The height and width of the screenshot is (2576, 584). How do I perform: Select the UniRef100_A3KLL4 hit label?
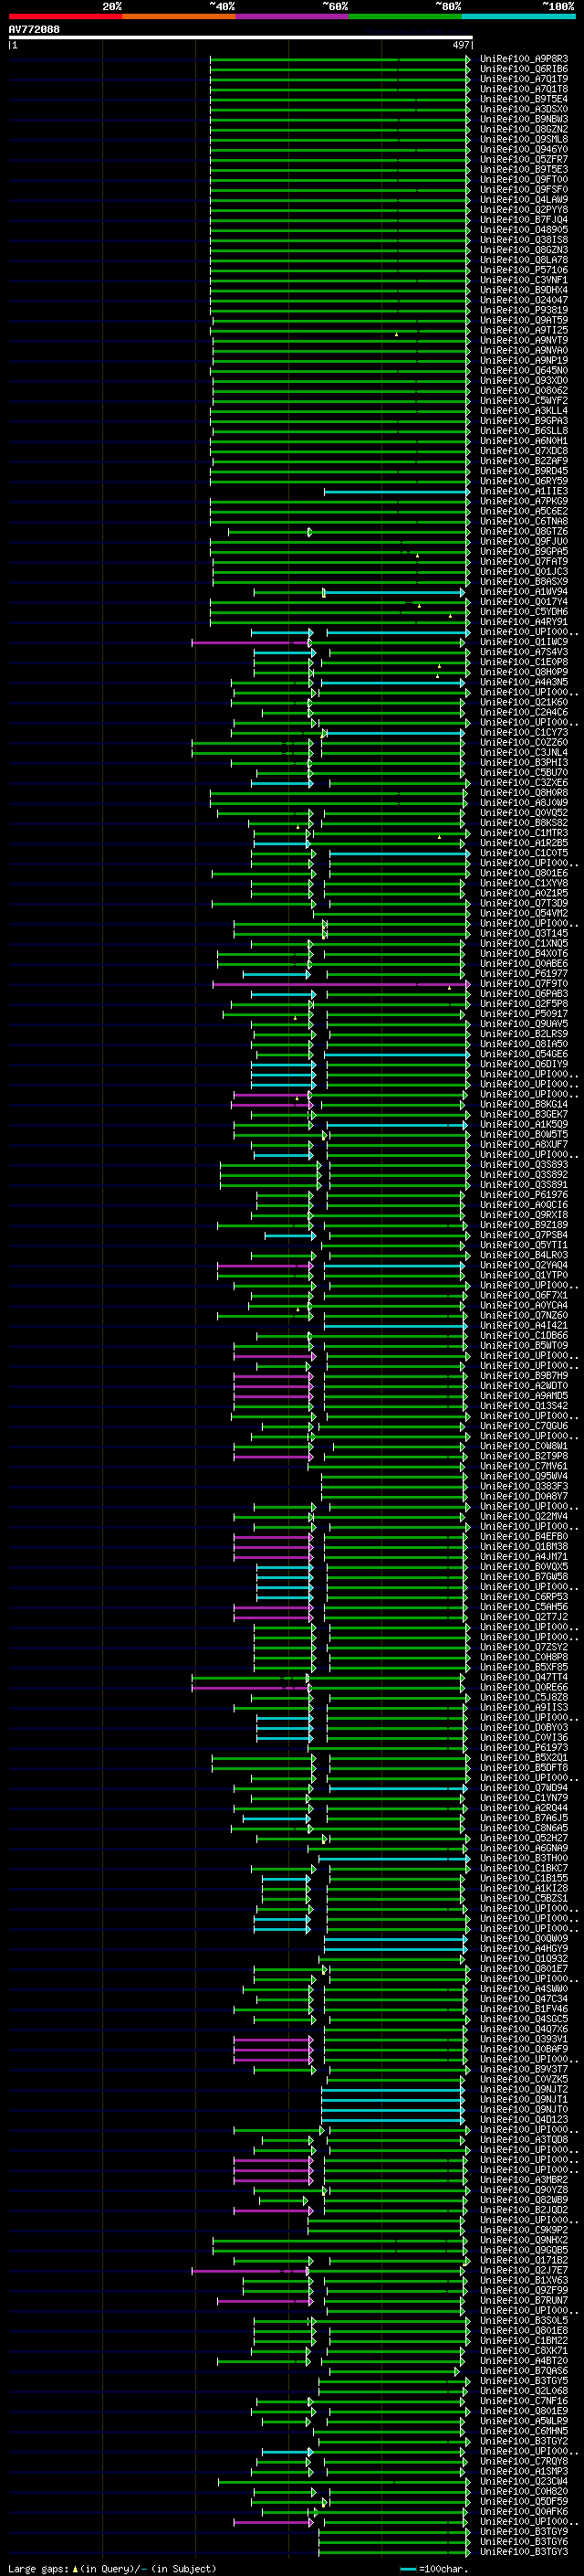click(x=524, y=410)
